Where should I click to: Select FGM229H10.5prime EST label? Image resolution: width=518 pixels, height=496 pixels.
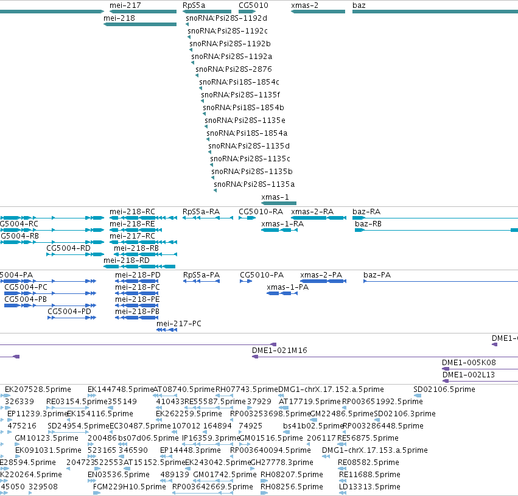130,487
